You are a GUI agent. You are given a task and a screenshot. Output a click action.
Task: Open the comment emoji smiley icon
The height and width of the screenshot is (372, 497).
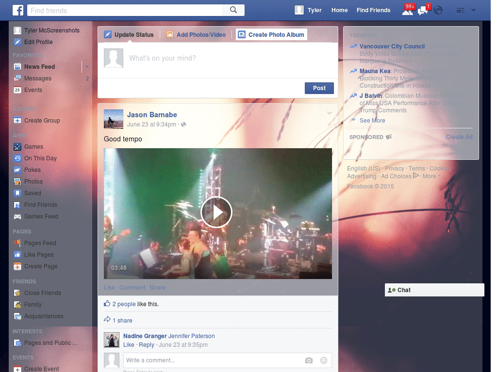tap(323, 360)
